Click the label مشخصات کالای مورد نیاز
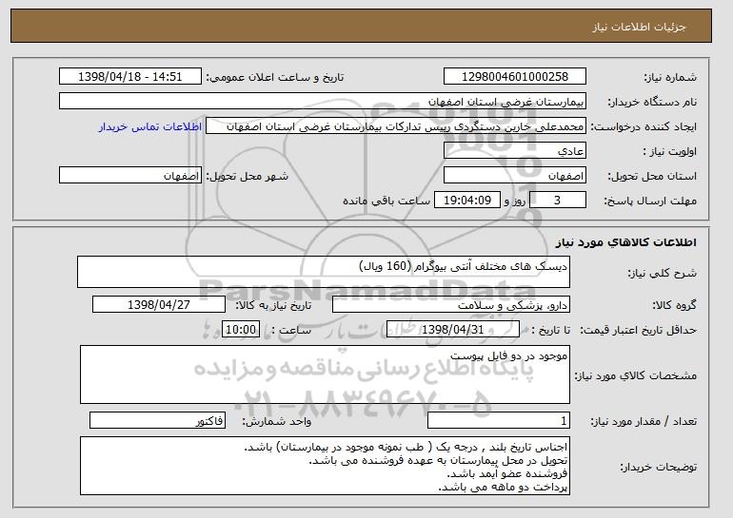This screenshot has width=733, height=518. [635, 375]
